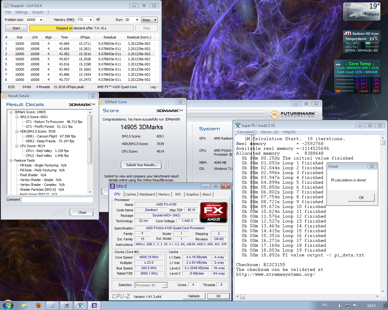Viewport: 388px width, 310px height.
Task: Switch to CPU-Z SPD tab
Action: [178, 194]
